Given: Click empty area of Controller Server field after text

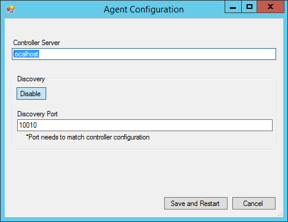Looking at the screenshot, I should pos(158,54).
